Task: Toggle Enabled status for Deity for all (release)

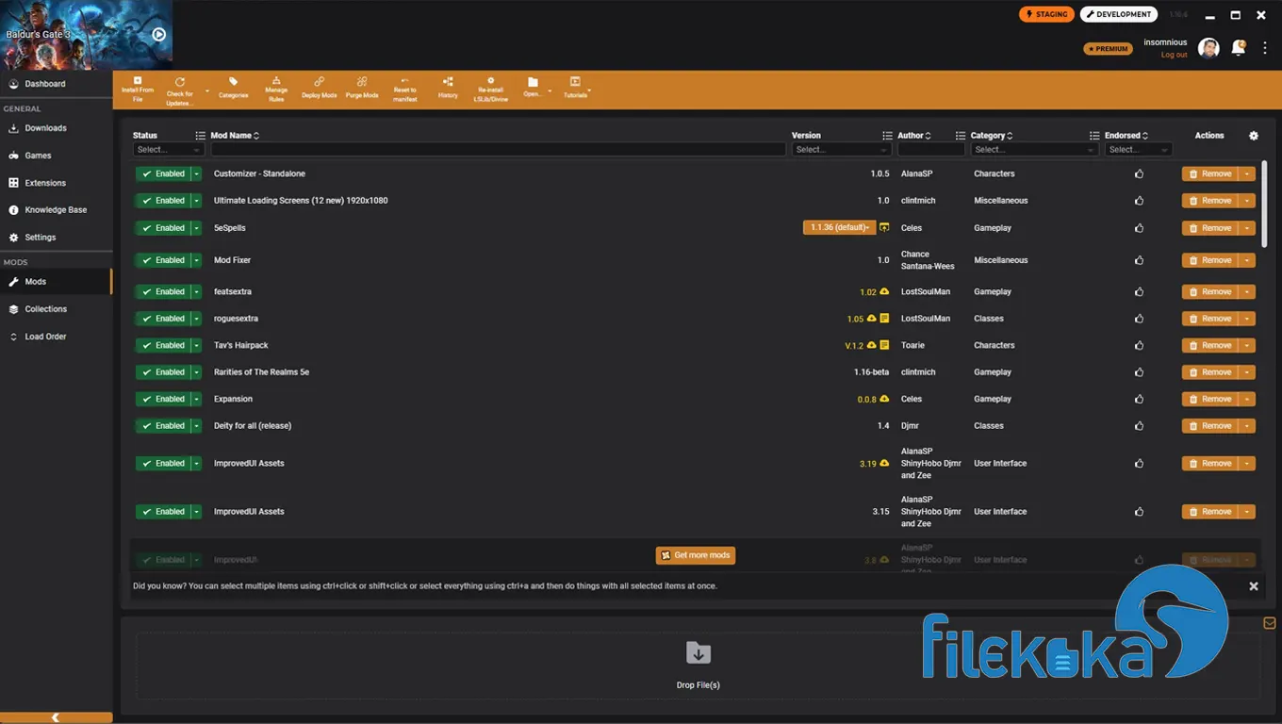Action: [x=163, y=426]
